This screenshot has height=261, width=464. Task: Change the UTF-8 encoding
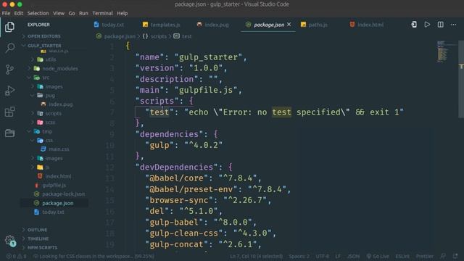coord(322,256)
